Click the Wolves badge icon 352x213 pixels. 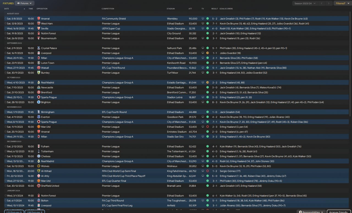point(38,166)
